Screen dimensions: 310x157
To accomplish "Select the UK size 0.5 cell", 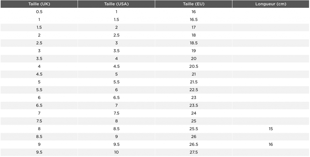I will click(39, 12).
